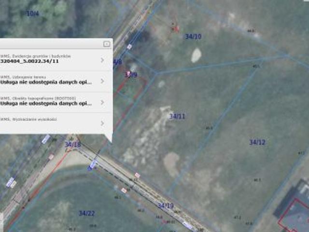309x232 pixels.
Task: Close the WMS info popup
Action: click(x=107, y=43)
